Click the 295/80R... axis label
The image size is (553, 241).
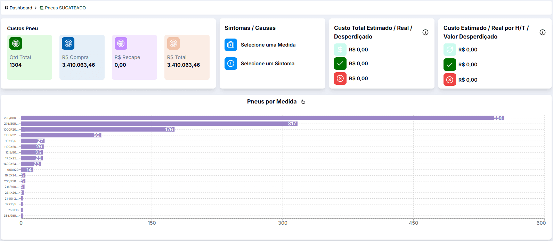point(11,118)
